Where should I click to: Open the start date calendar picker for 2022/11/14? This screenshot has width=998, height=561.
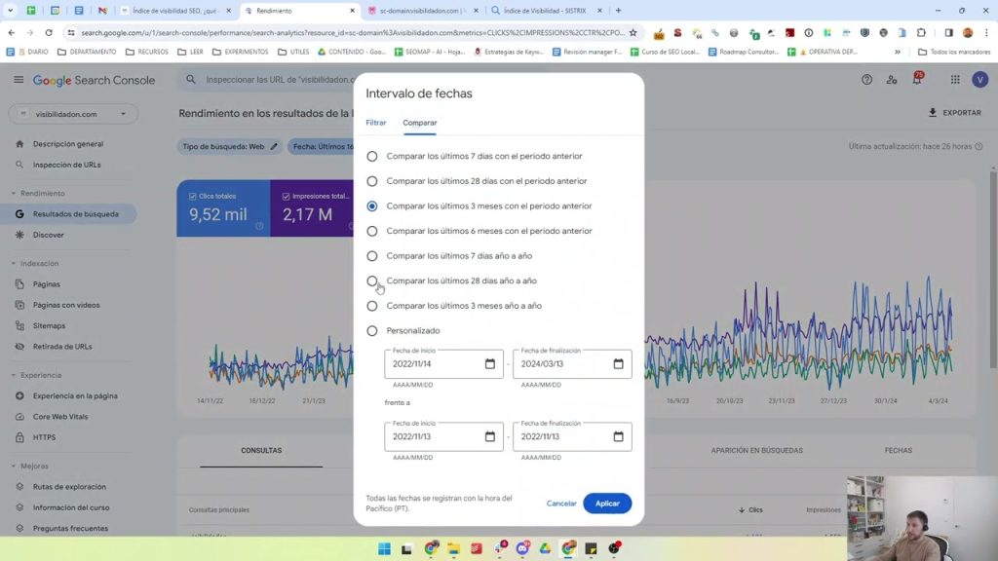[489, 364]
